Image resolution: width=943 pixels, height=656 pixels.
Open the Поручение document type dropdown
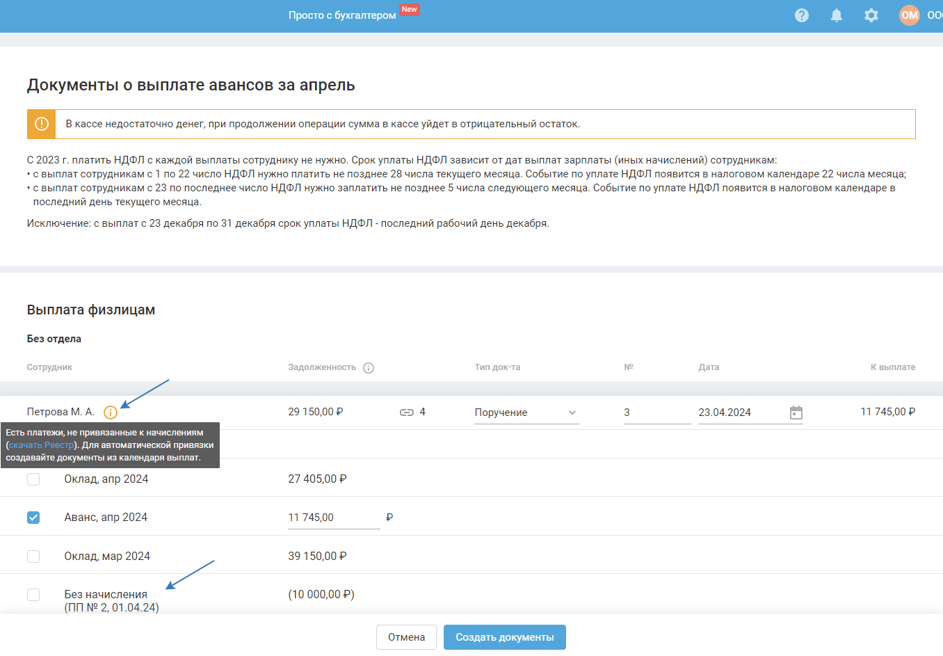[x=526, y=413]
